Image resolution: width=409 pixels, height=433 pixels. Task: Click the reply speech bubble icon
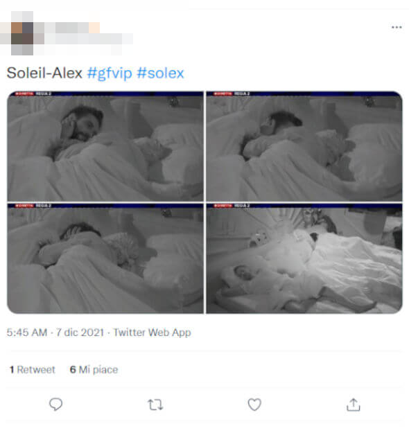[x=56, y=405]
